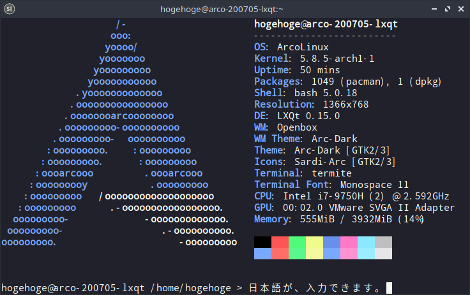Click the Theme line Arc-Dark [GTK2/3]
The height and width of the screenshot is (295, 470).
coord(342,150)
